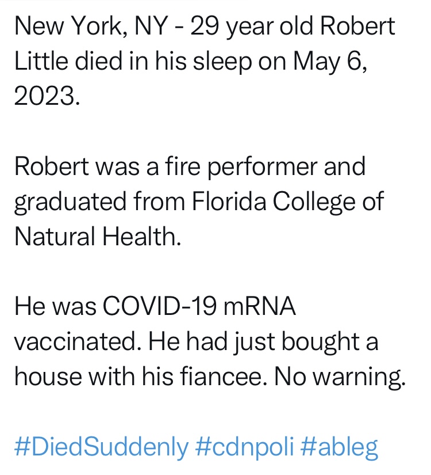The height and width of the screenshot is (475, 431).
Task: Click the words 'He was' before COVID-19
Action: [55, 306]
